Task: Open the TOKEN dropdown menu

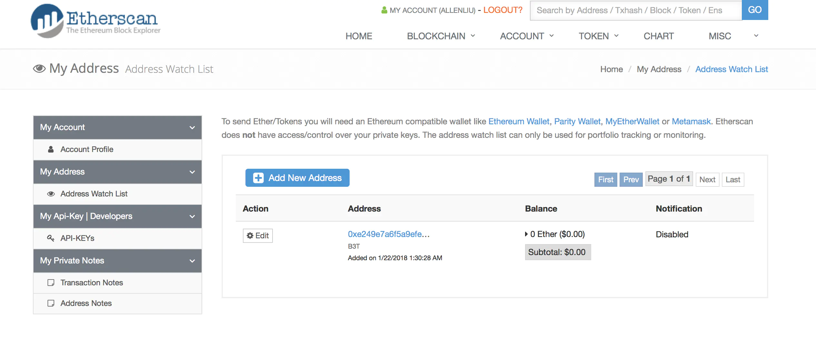Action: tap(598, 36)
